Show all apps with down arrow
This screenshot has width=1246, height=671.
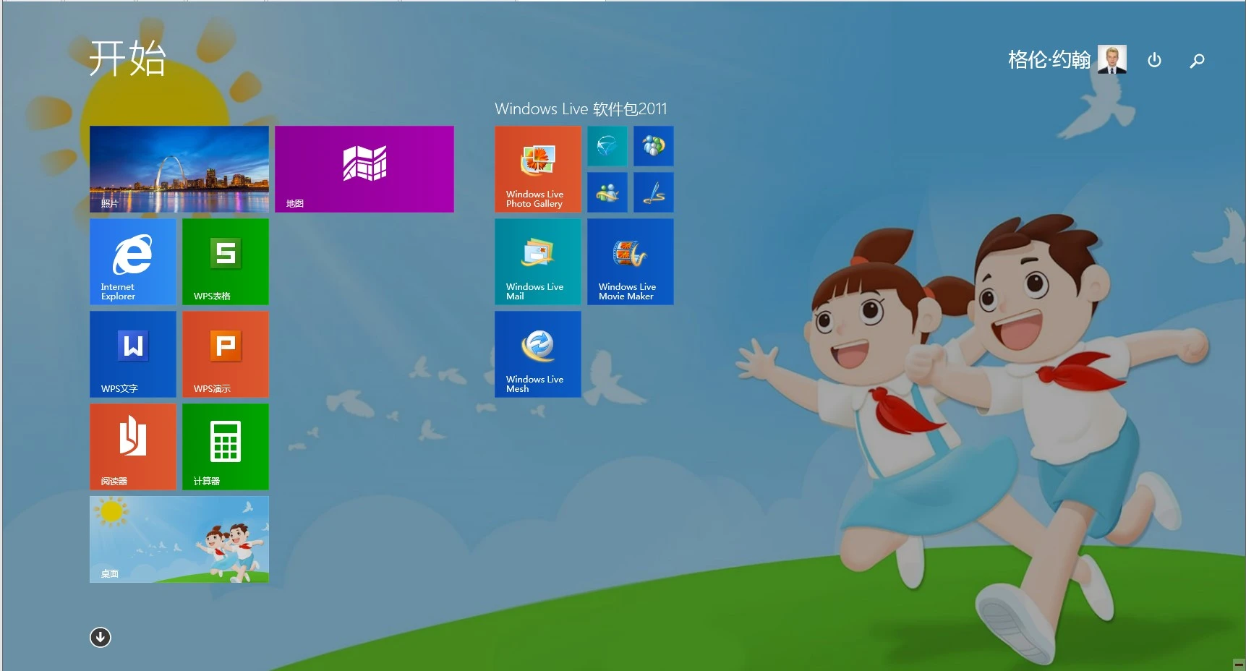tap(100, 637)
